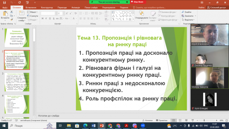Click the Знайти find button
Viewport: 229px width, 129px height.
coord(186,12)
